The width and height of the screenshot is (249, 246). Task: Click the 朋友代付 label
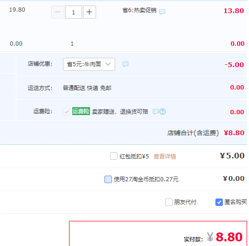click(x=185, y=202)
